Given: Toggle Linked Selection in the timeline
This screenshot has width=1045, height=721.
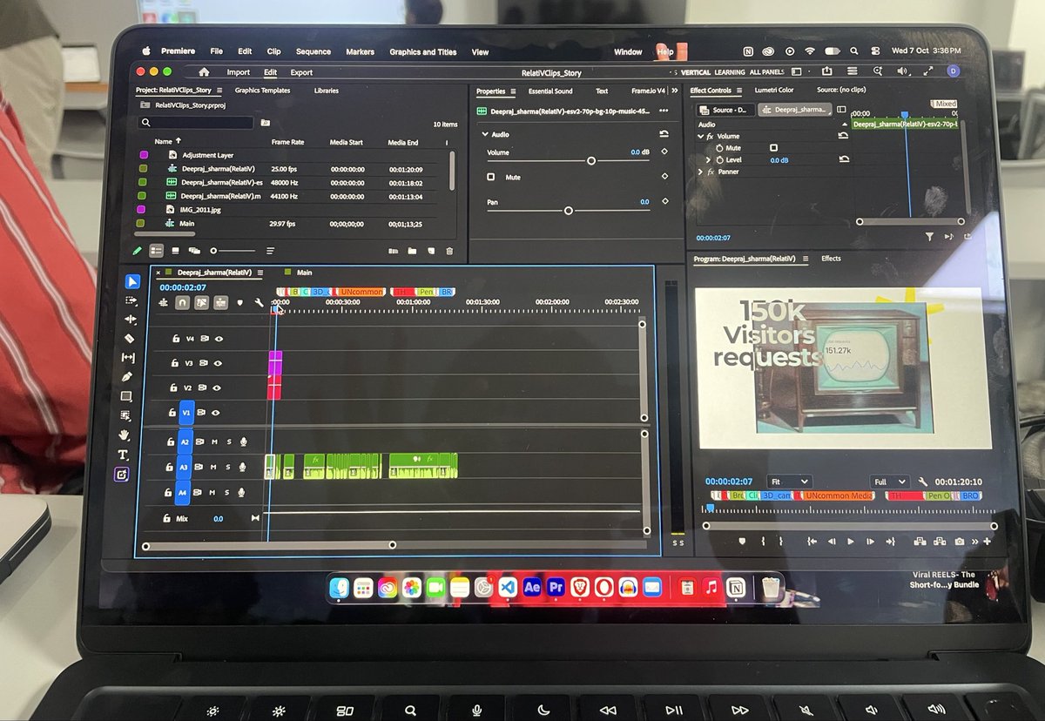Looking at the screenshot, I should [x=201, y=302].
